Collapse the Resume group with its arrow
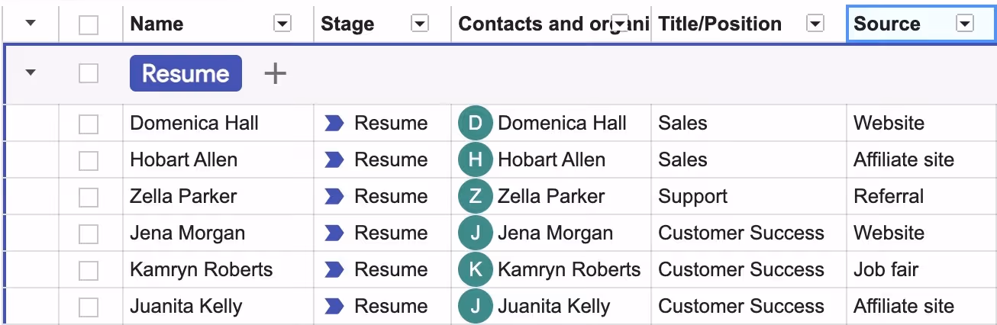Viewport: 997px width, 325px height. [31, 73]
